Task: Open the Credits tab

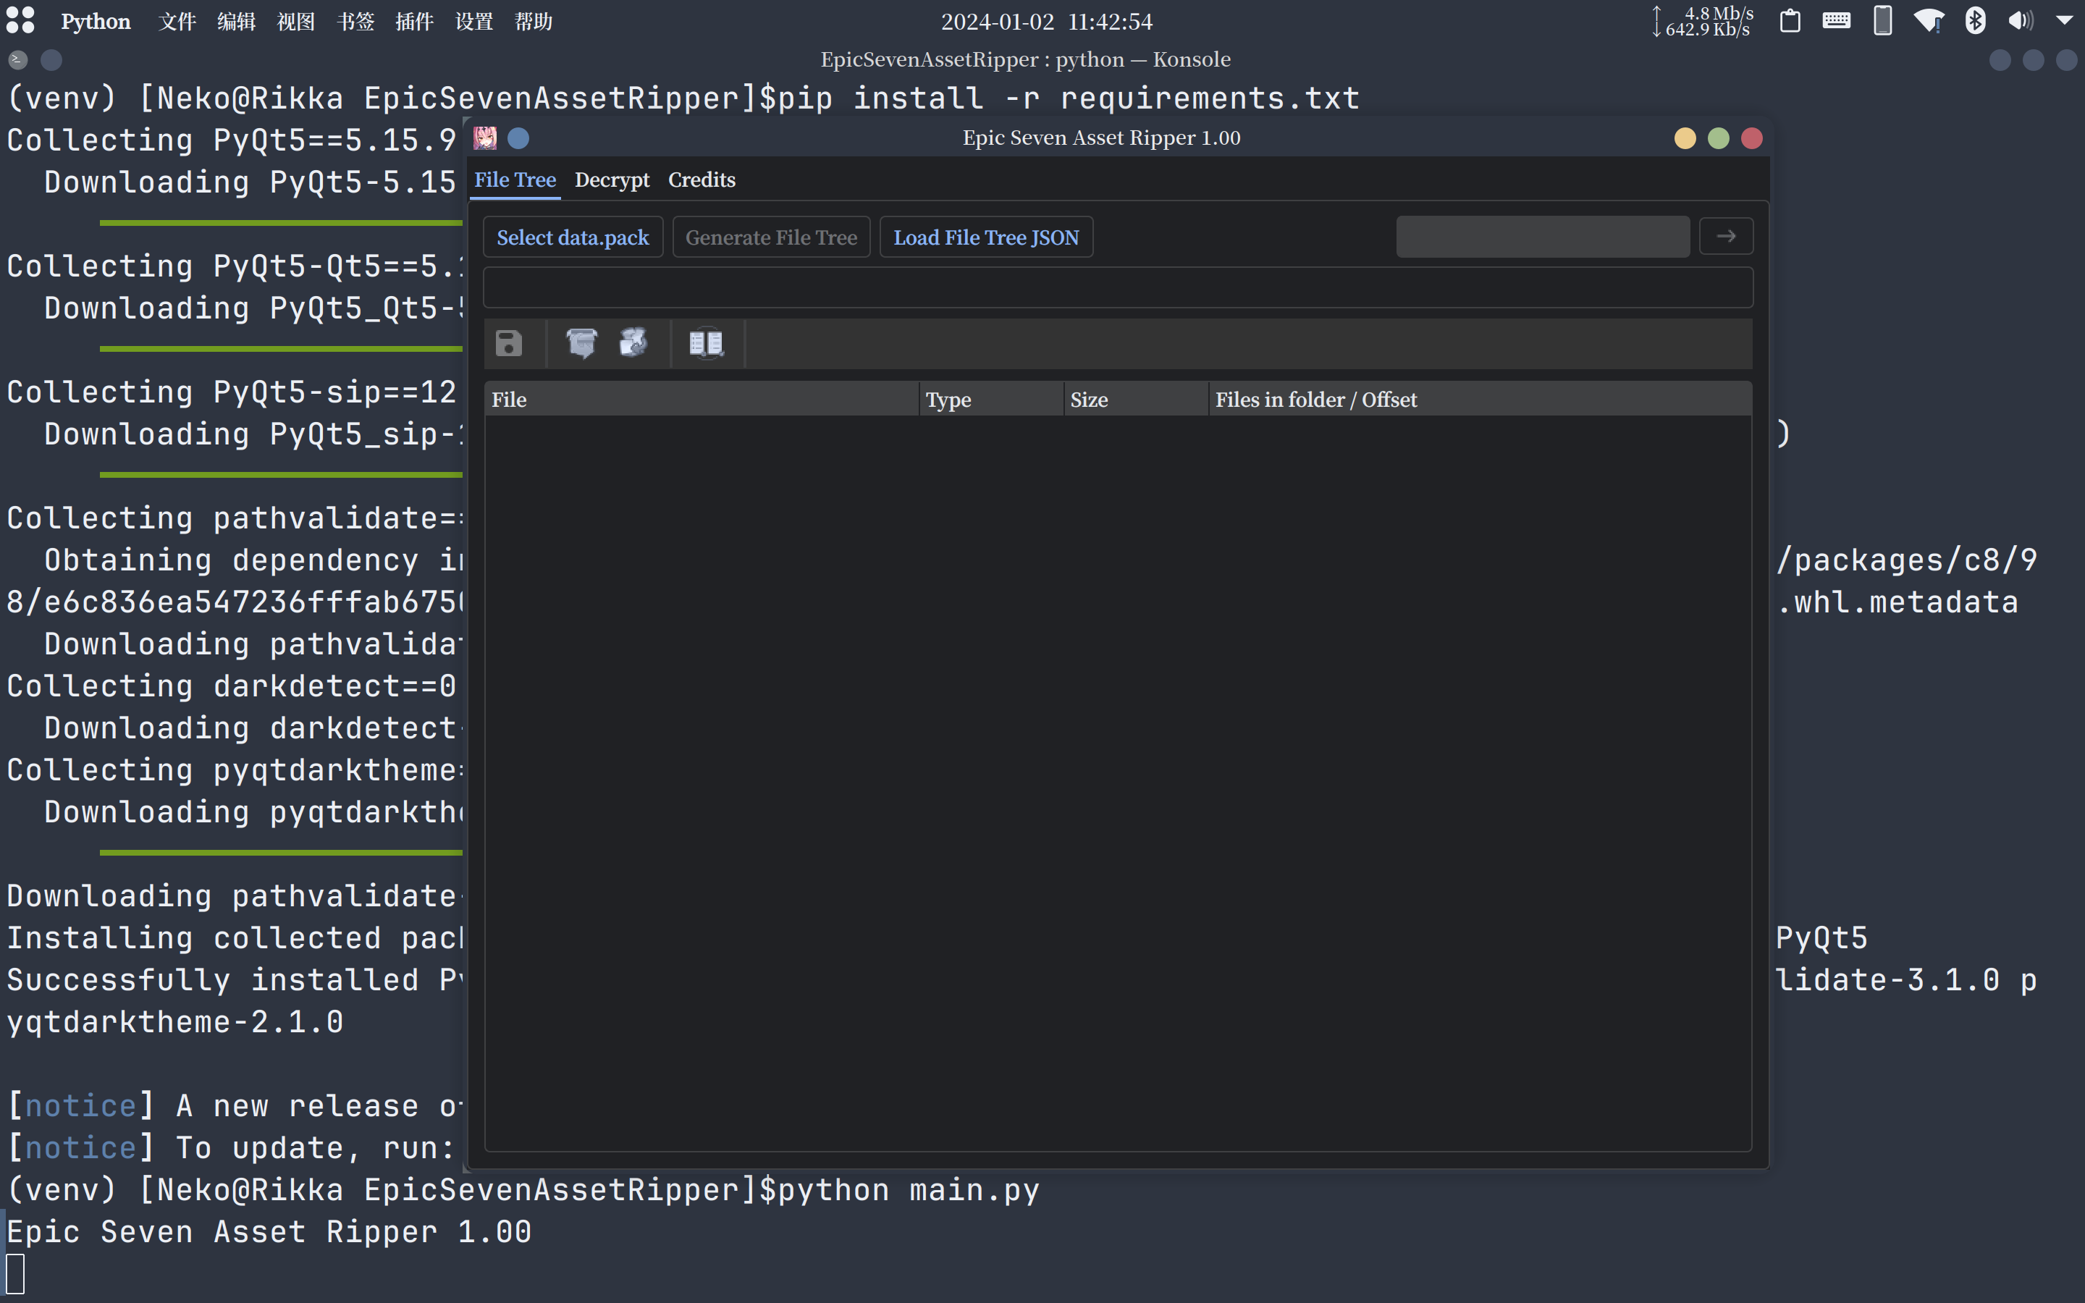Action: 702,180
